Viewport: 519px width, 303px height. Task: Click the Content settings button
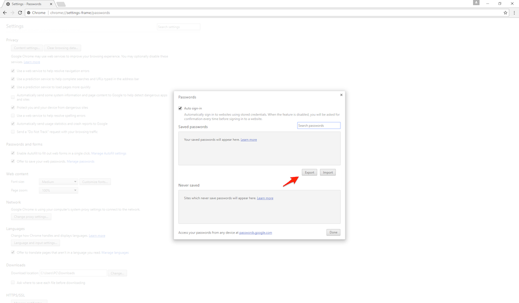27,48
